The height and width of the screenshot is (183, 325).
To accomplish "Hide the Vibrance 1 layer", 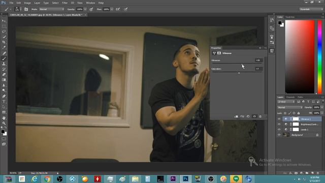I will coord(279,119).
